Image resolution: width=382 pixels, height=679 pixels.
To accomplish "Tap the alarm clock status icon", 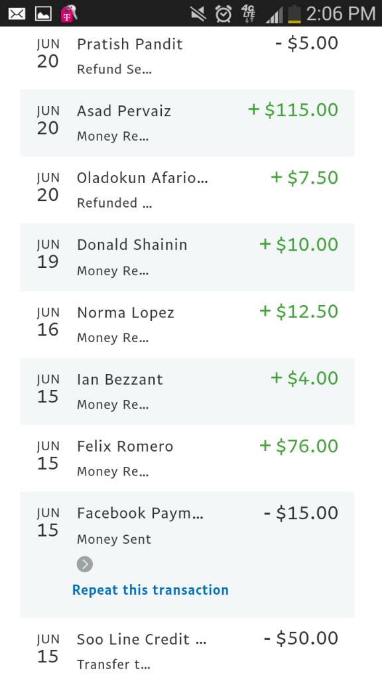I will tap(223, 14).
